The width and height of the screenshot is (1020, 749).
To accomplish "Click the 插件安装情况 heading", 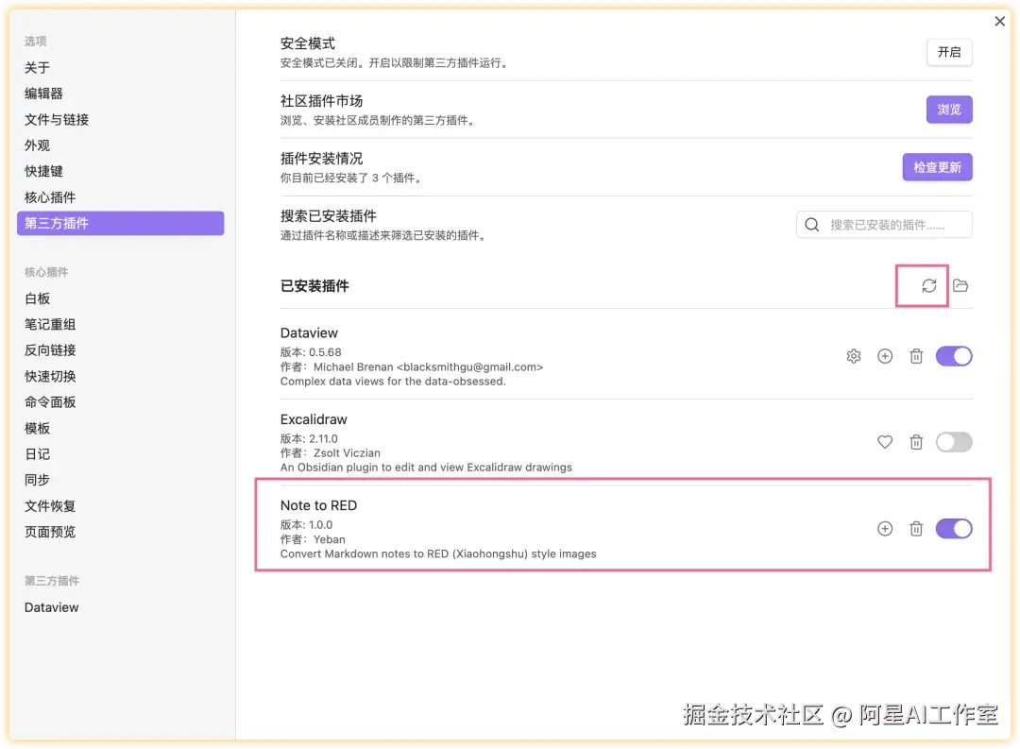I will point(321,159).
